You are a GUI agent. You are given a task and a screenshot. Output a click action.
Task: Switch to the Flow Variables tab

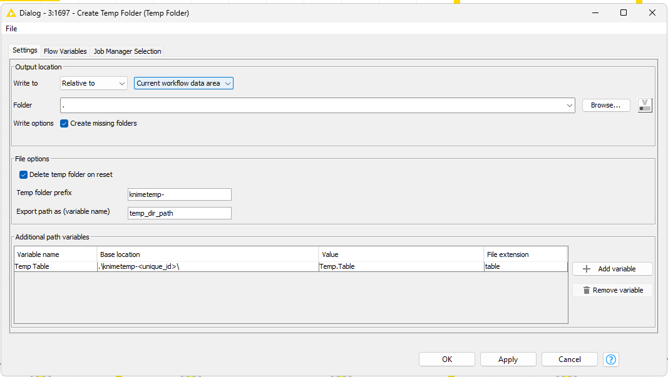(x=65, y=51)
